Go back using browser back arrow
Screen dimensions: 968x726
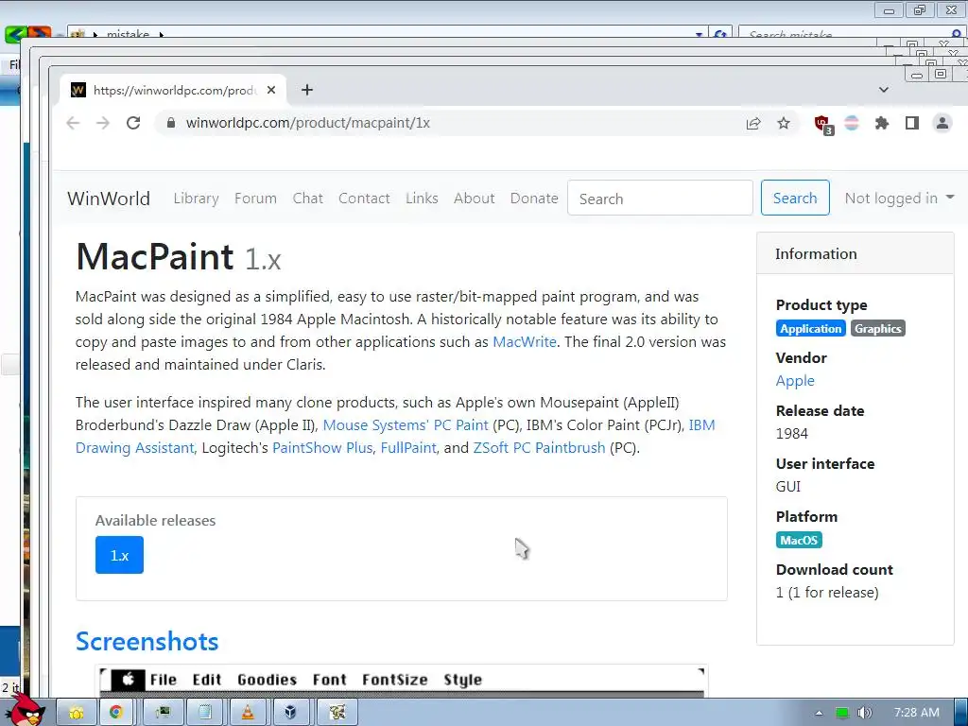click(x=73, y=123)
